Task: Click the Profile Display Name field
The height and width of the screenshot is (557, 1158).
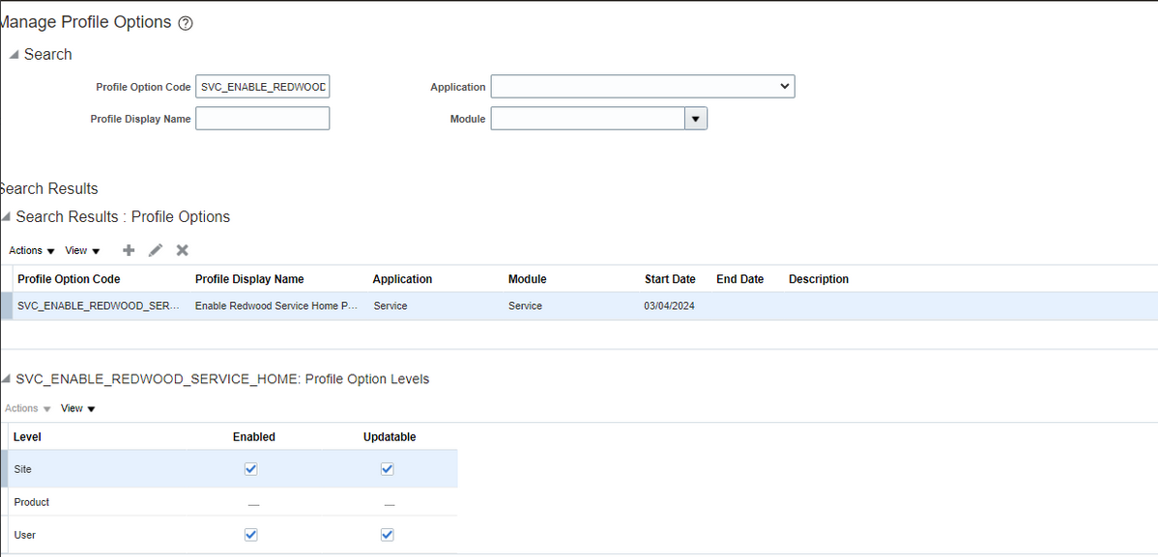Action: pyautogui.click(x=262, y=118)
